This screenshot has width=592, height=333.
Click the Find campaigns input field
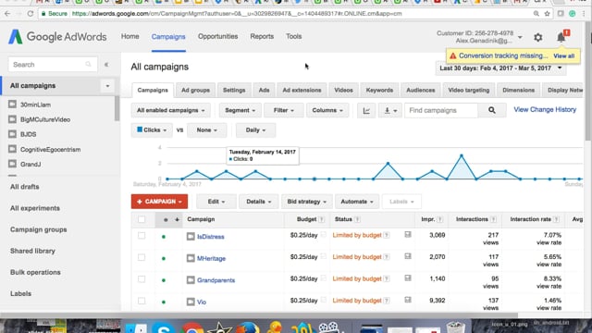click(441, 110)
